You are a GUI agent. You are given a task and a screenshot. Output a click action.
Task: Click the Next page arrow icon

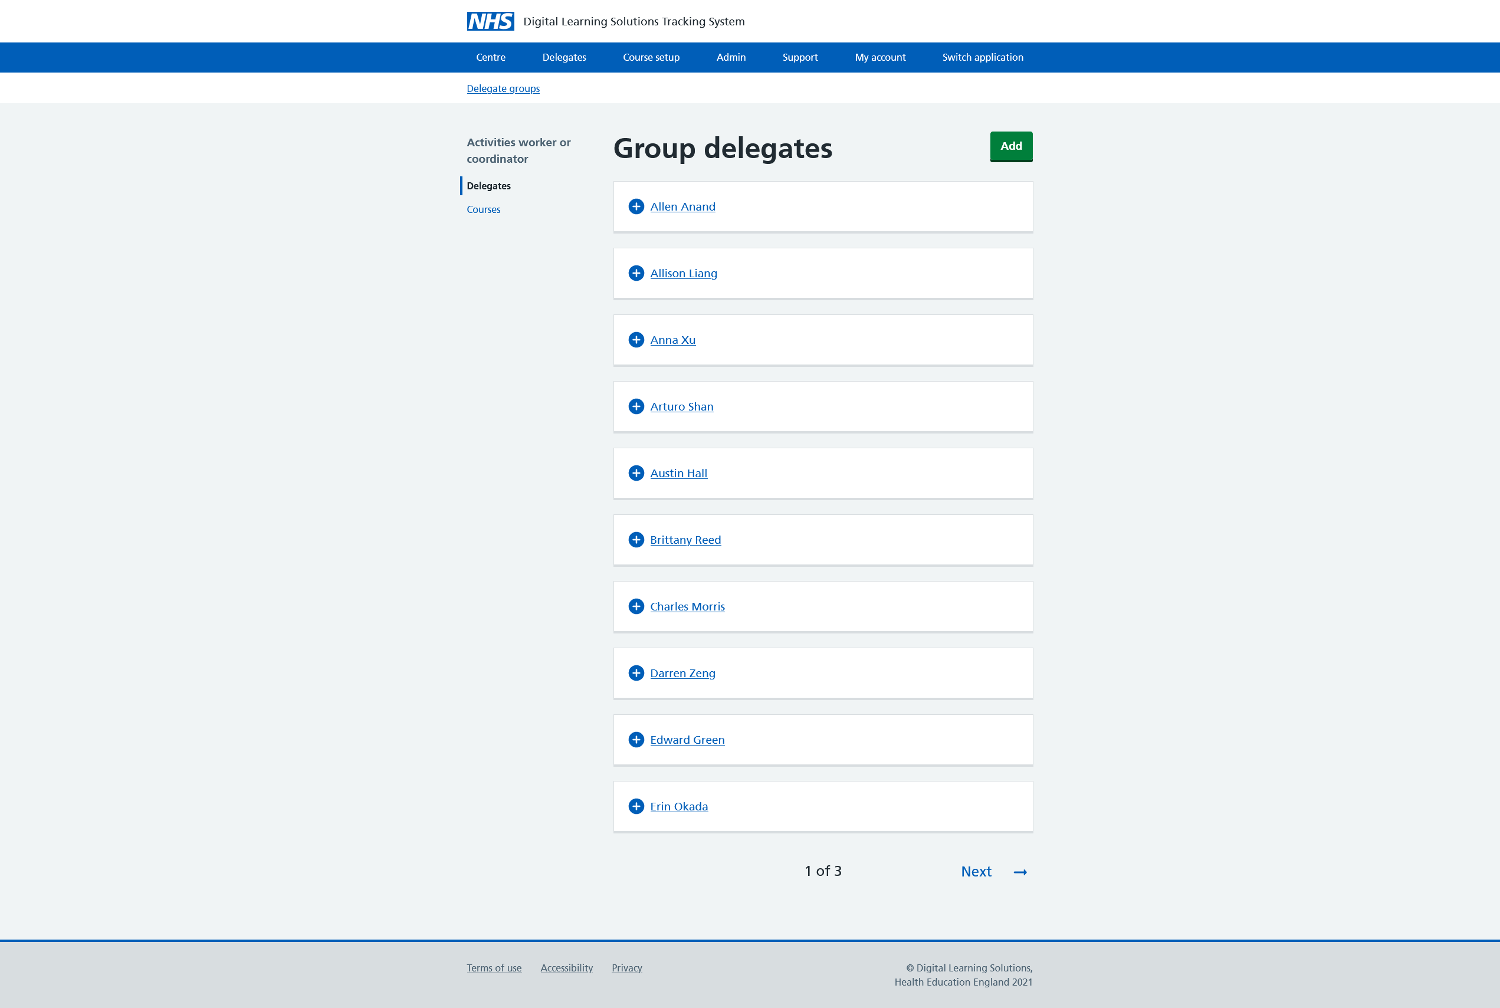(1020, 872)
